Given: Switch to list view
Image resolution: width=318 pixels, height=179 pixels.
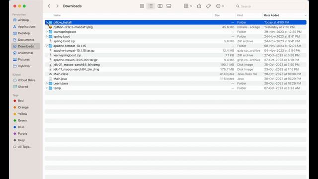Looking at the screenshot, I should click(x=151, y=6).
